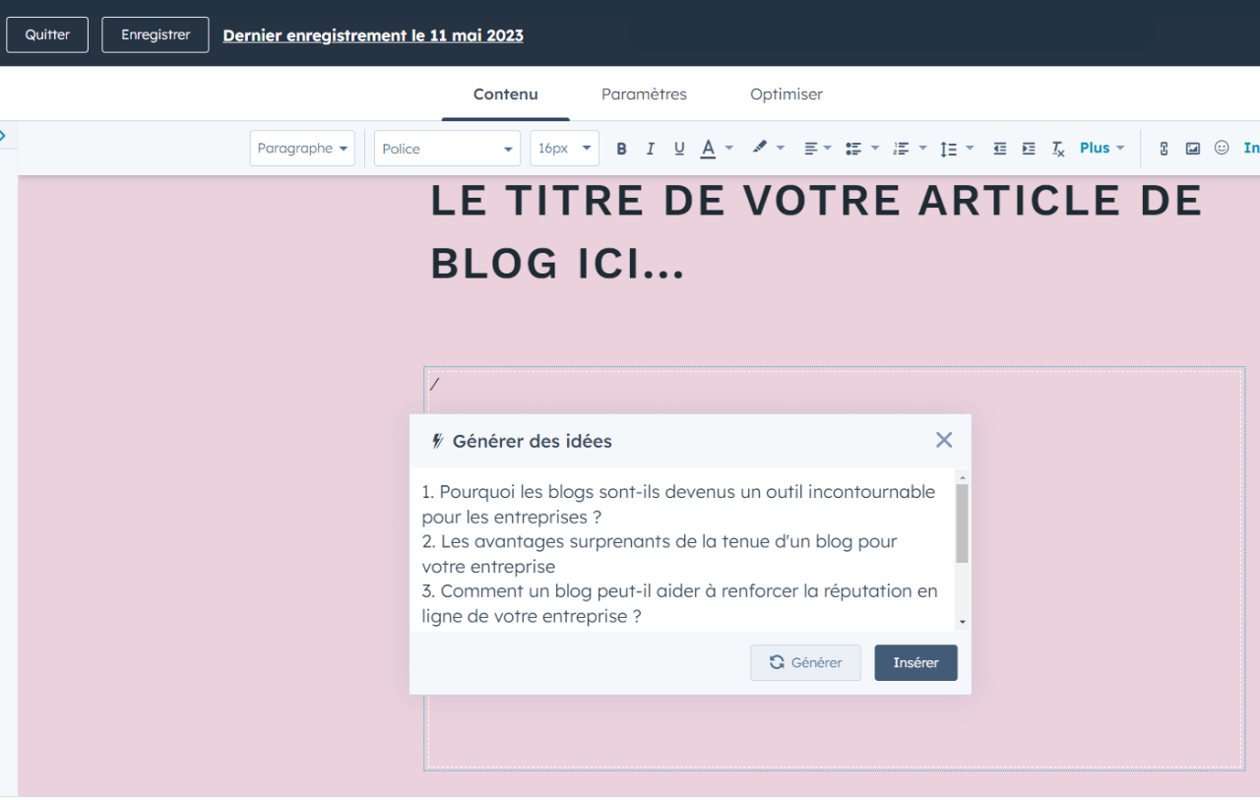Open the text color picker arrow
1260x800 pixels.
click(x=729, y=149)
